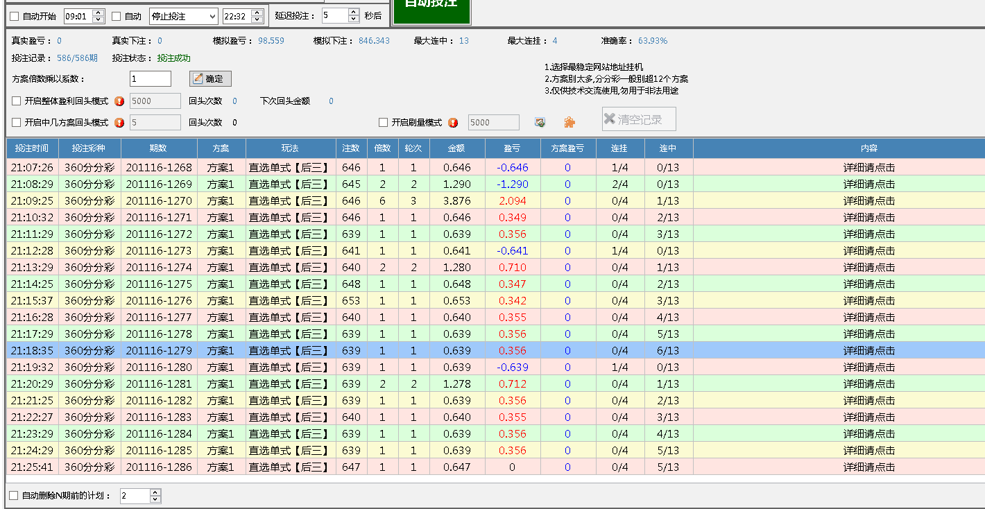Click the 投注彩种 column header
This screenshot has width=985, height=509.
point(90,148)
